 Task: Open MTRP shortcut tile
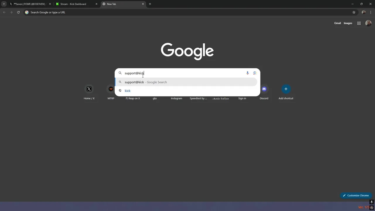pos(111,92)
